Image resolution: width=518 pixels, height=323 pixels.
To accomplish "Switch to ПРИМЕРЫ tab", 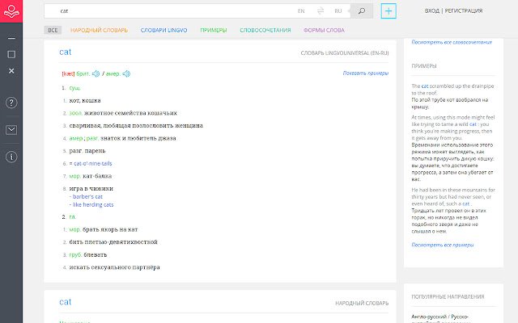I will 214,31.
